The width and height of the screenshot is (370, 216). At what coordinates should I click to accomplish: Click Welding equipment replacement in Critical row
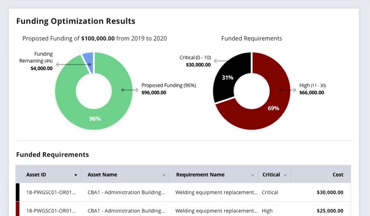coord(216,192)
